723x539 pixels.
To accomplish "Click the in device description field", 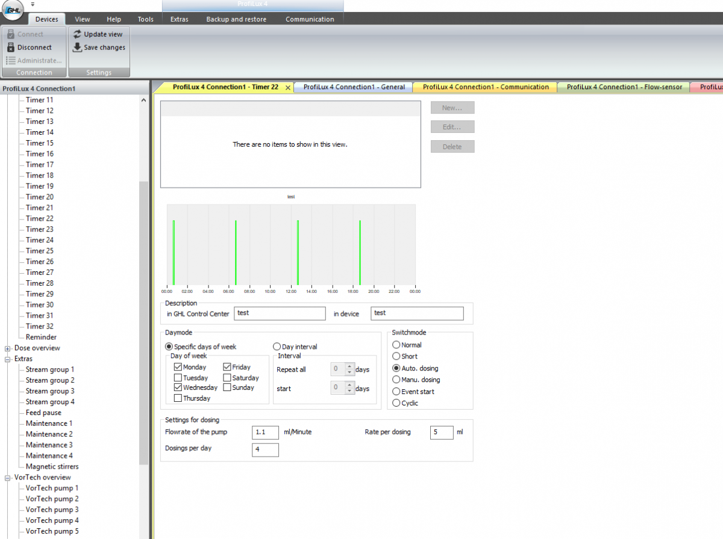I will 418,313.
